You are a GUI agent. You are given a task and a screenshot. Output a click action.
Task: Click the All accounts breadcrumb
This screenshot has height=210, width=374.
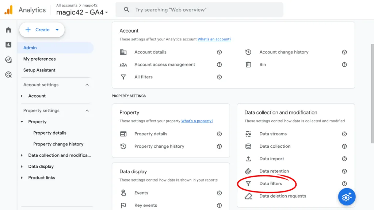(67, 5)
